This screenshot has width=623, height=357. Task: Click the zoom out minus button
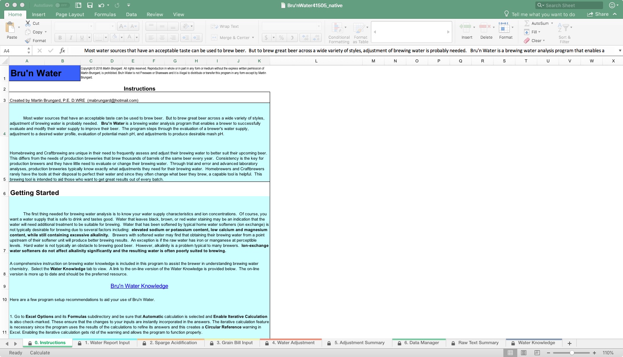[549, 353]
